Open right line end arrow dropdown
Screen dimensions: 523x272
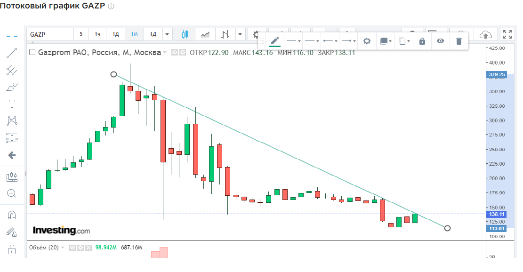tap(348, 41)
